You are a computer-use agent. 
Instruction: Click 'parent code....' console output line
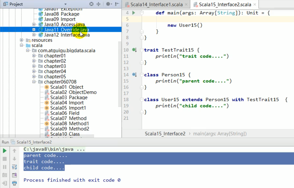[45, 156]
